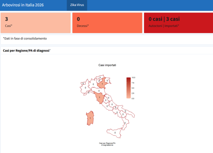This screenshot has height=153, width=213.
Task: Click the 'Dati in fase di consolidamento' note
Action: pyautogui.click(x=25, y=39)
